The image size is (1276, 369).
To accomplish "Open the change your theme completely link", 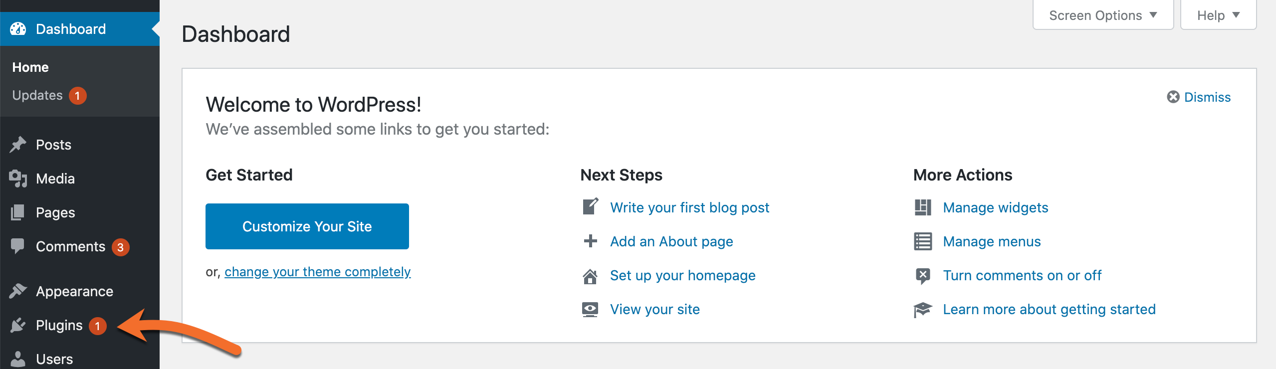I will click(x=318, y=272).
